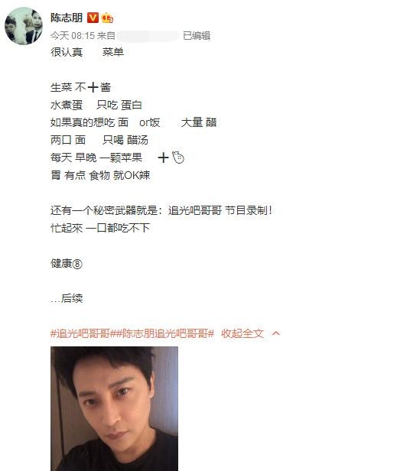Click the bold plus sign in 生菜 line

tap(93, 87)
